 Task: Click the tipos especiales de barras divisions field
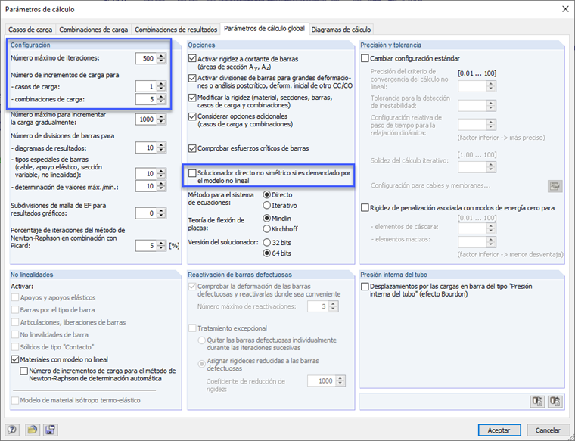[146, 173]
